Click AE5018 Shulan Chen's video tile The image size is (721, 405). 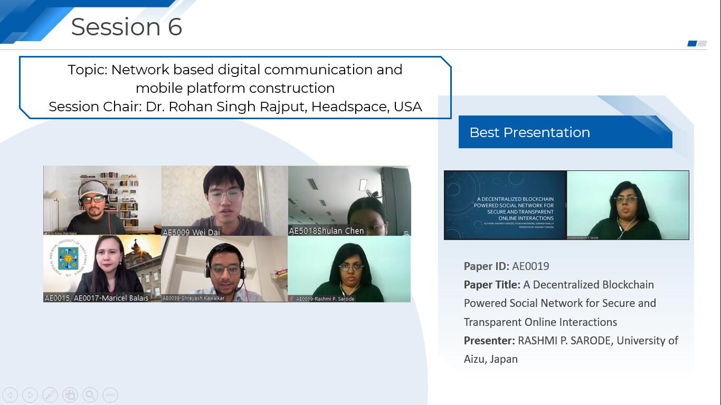[x=349, y=200]
